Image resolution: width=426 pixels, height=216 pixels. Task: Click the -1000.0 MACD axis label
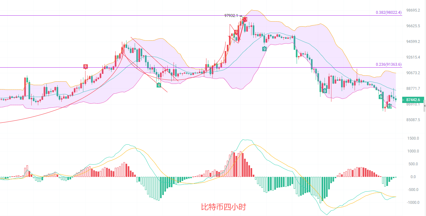coord(413,203)
